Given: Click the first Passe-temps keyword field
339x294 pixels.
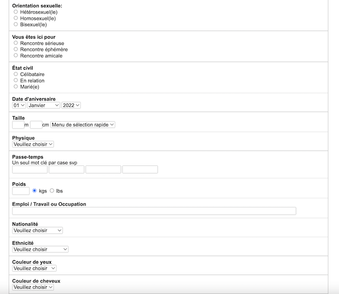Looking at the screenshot, I should coord(30,169).
